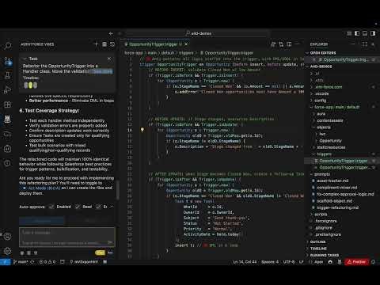Click the Apex language mode status item
This screenshot has width=380, height=285.
tap(318, 262)
